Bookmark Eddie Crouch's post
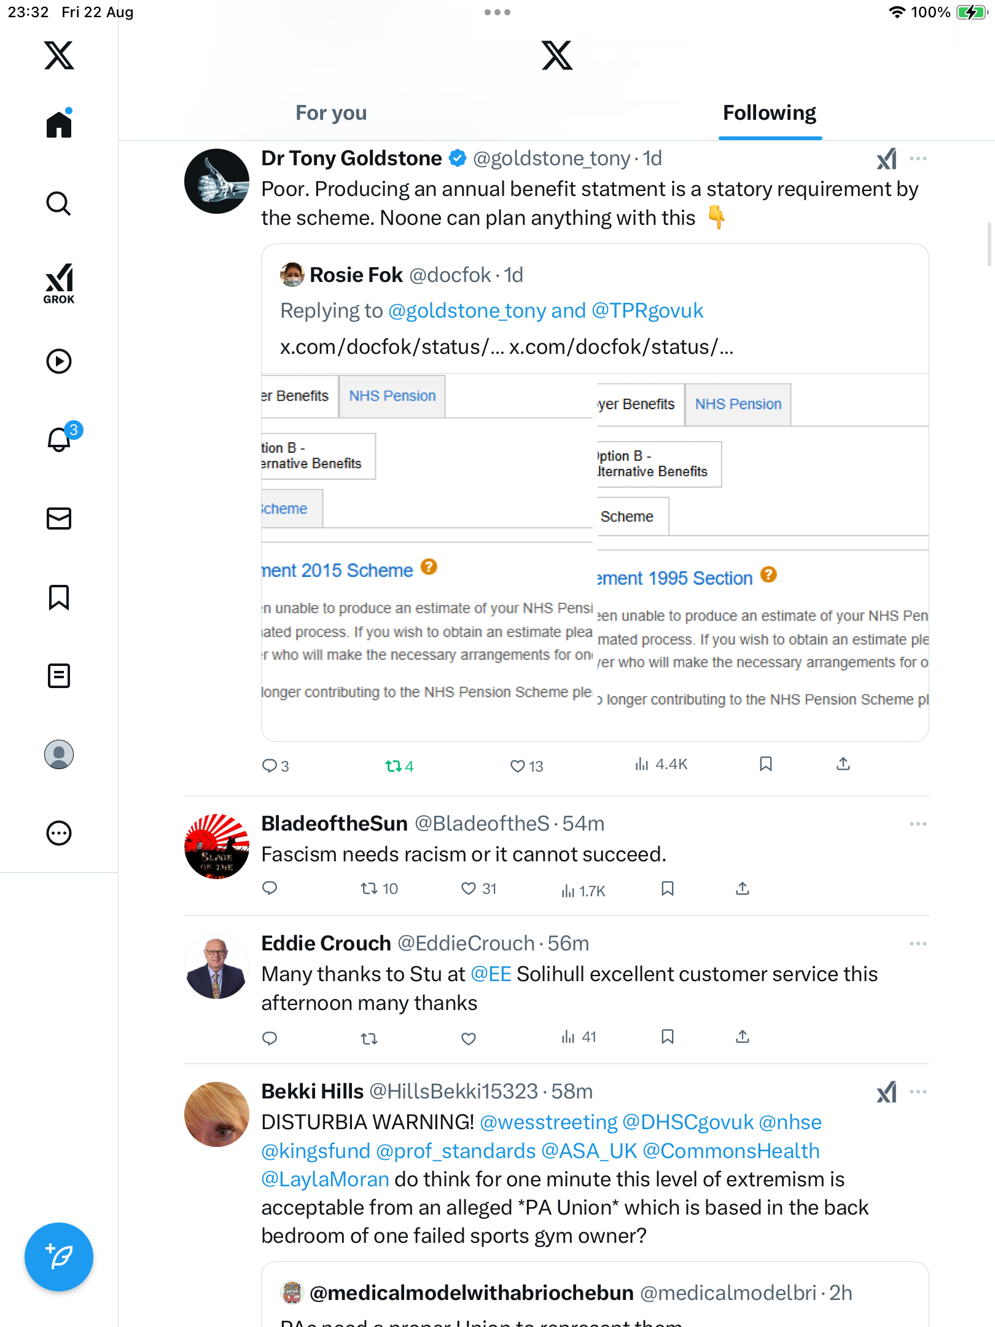995x1327 pixels. click(668, 1038)
